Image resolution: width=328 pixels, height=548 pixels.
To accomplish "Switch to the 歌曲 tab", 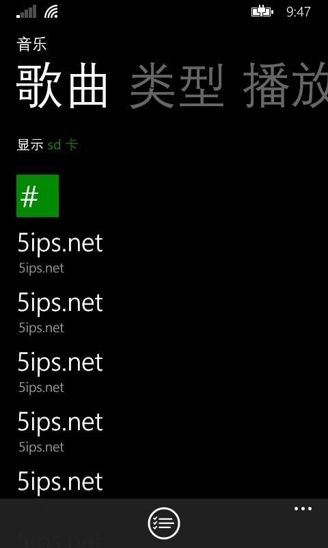I will tap(62, 86).
